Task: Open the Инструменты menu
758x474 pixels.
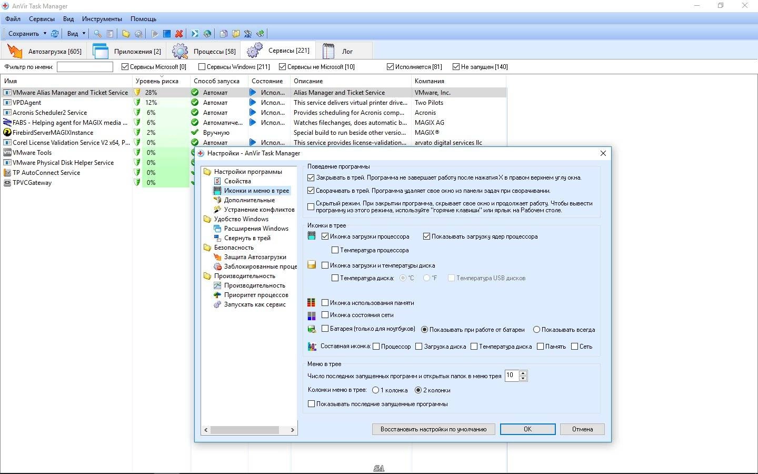Action: pyautogui.click(x=102, y=18)
